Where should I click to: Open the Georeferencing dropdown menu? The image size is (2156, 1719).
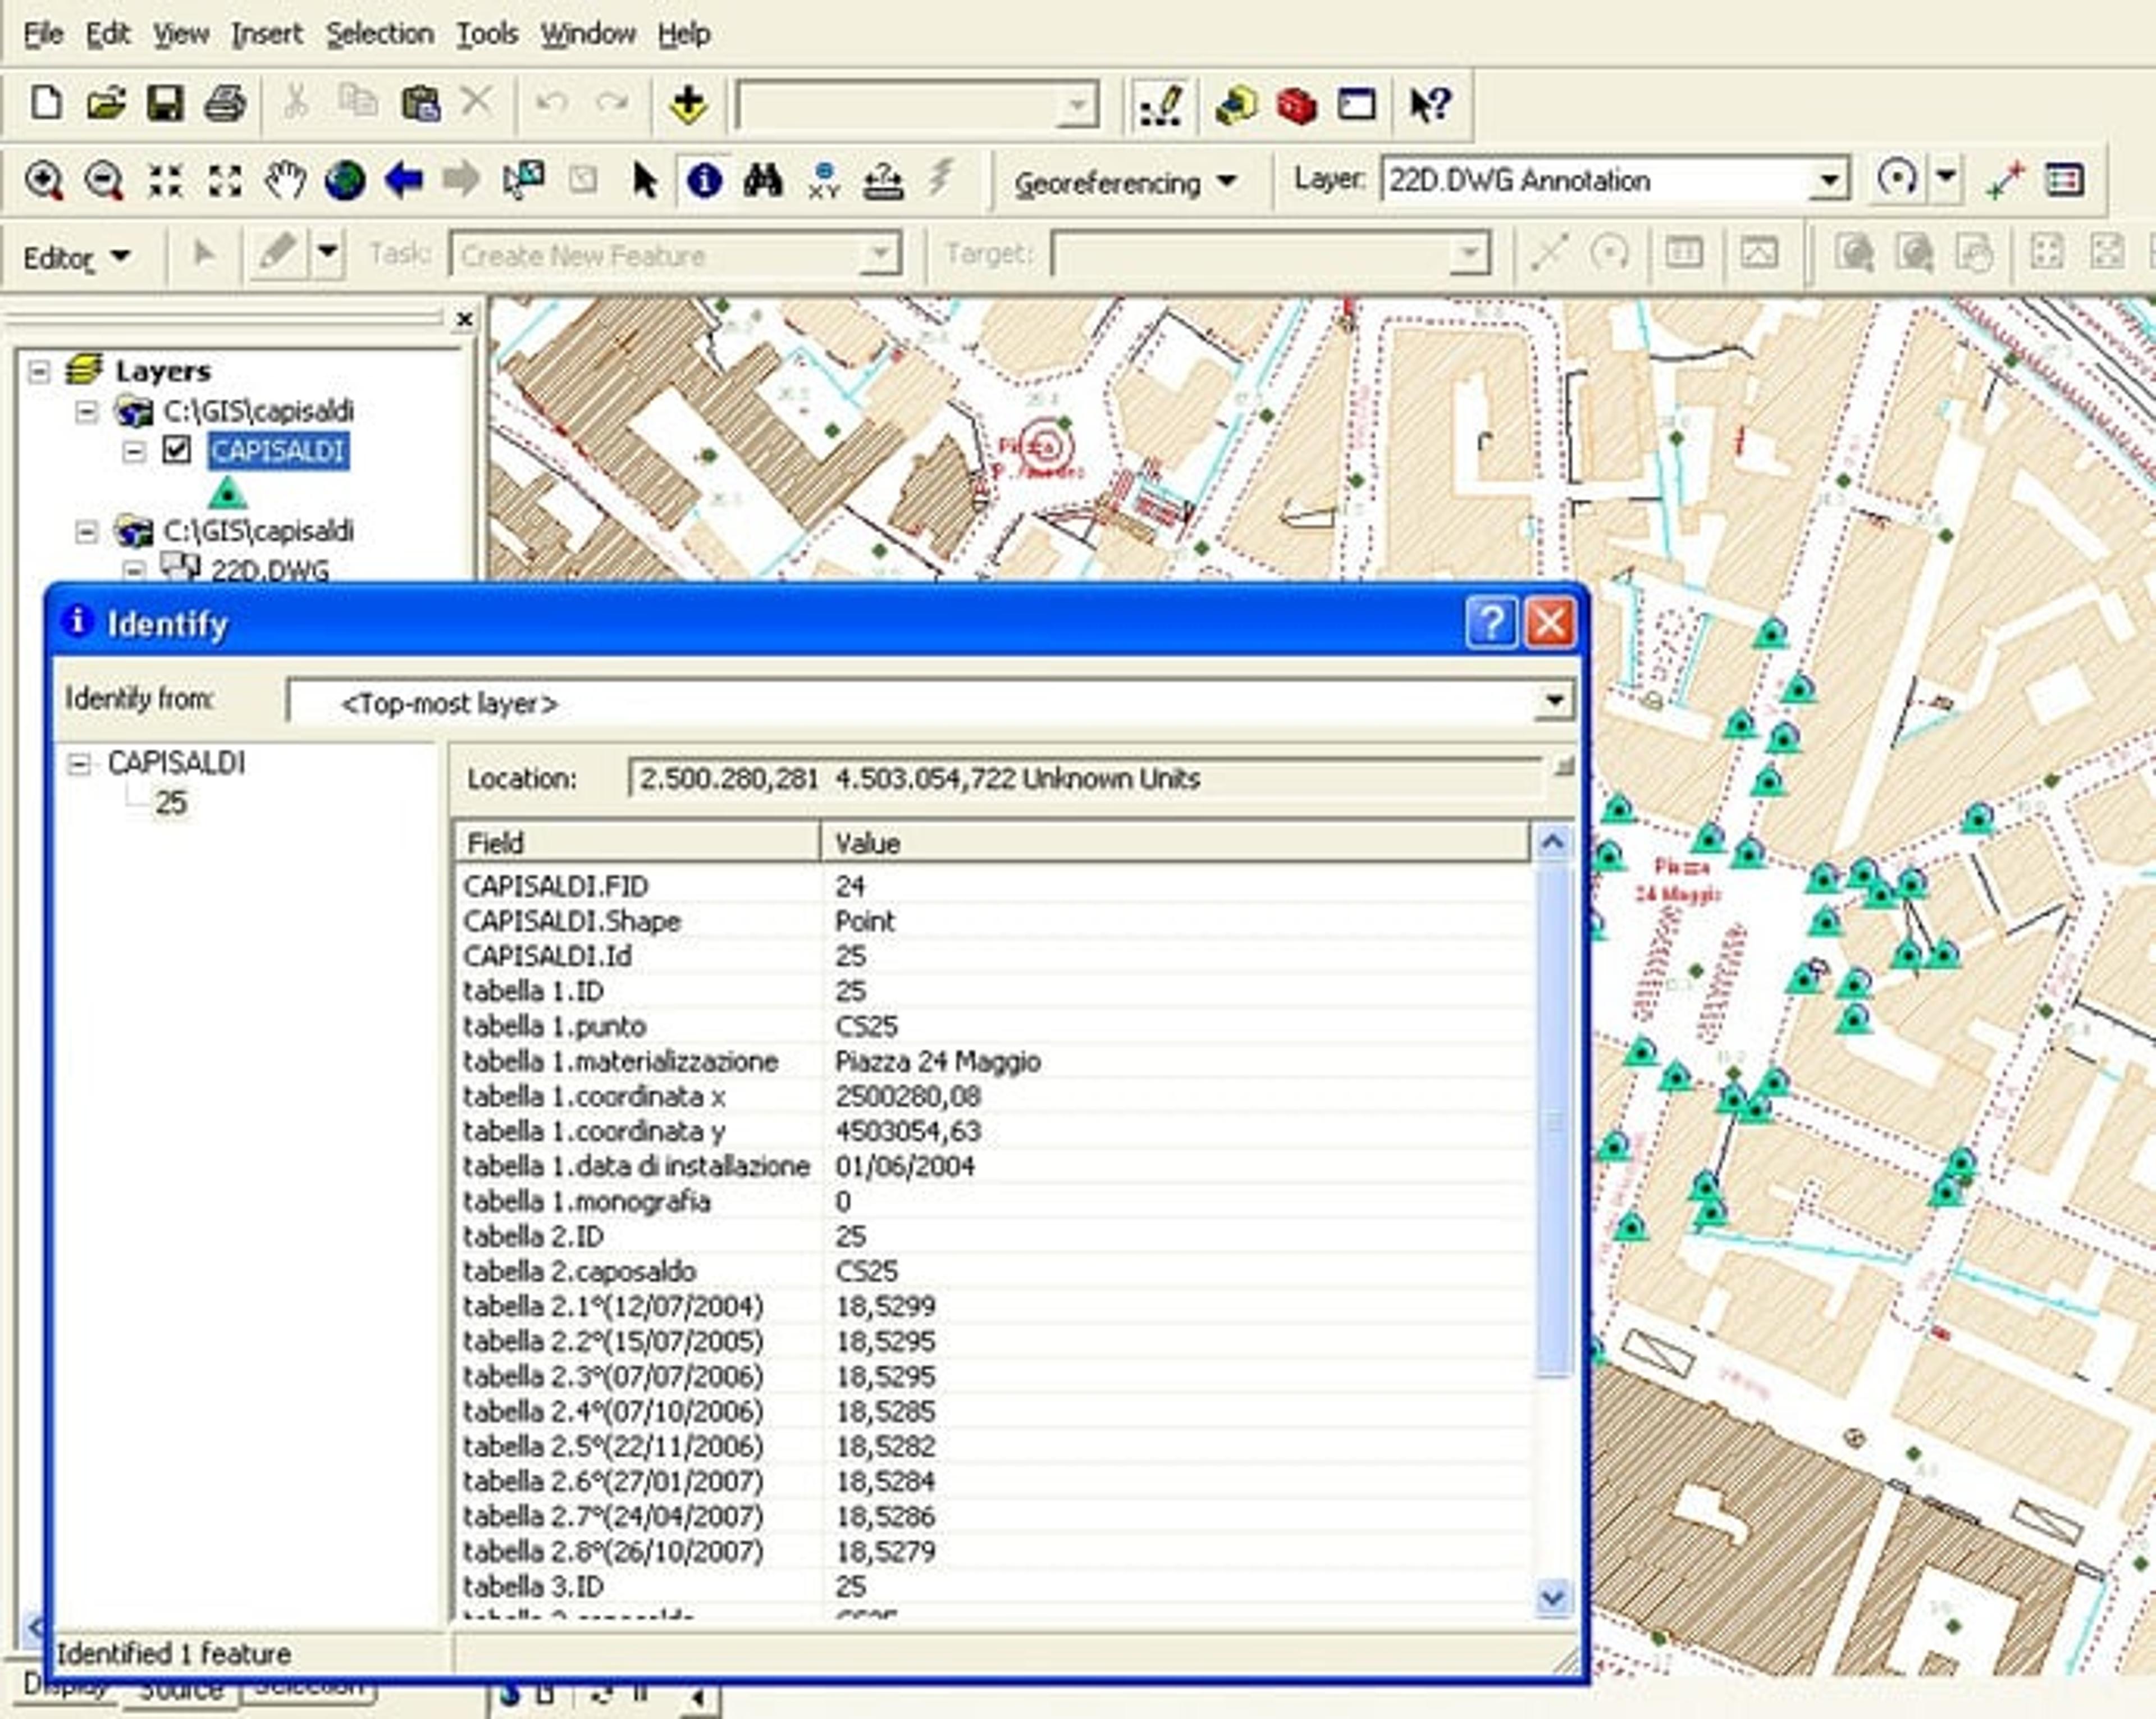(x=1125, y=183)
